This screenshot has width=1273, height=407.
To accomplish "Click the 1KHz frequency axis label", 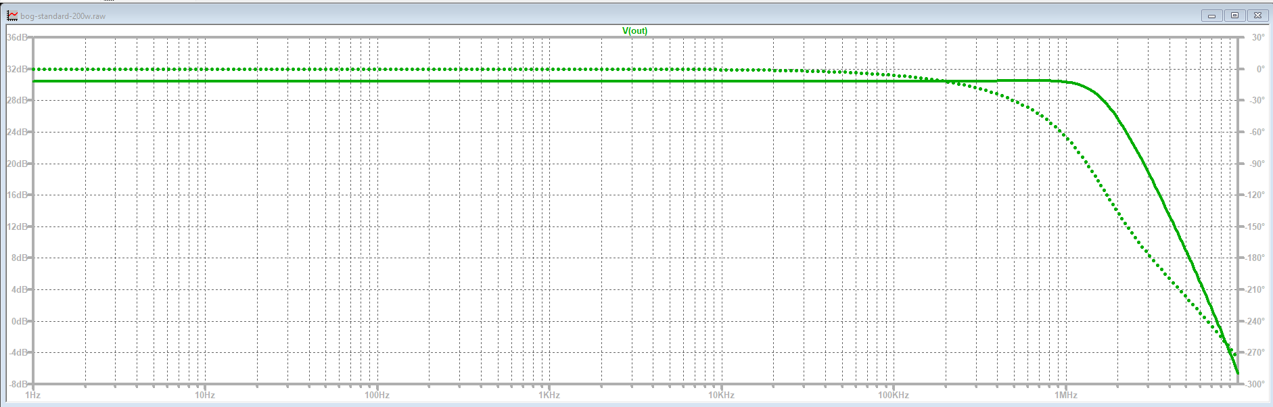I will coord(549,395).
